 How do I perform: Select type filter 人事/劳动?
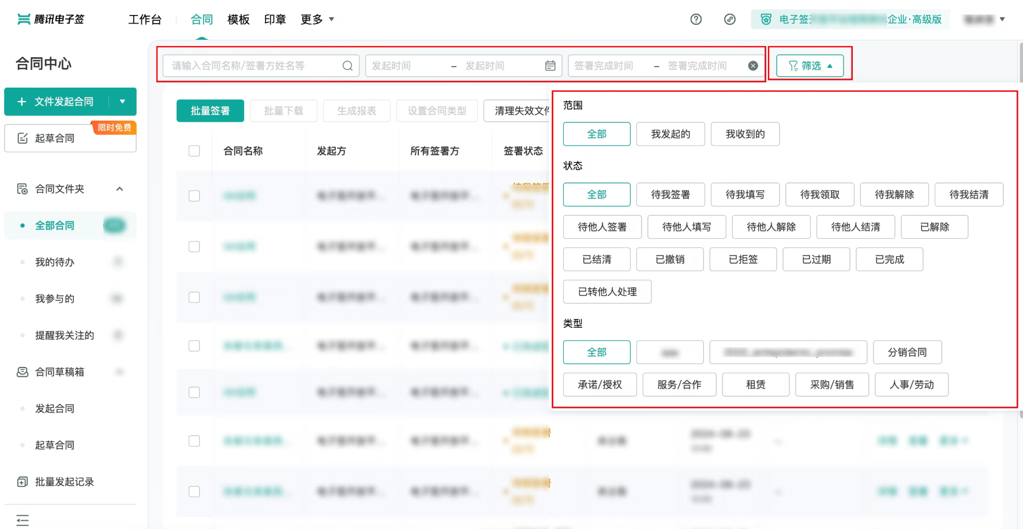coord(912,384)
